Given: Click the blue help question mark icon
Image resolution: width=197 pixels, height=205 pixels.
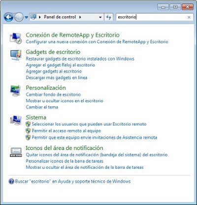Looking at the screenshot, I should point(11,181).
